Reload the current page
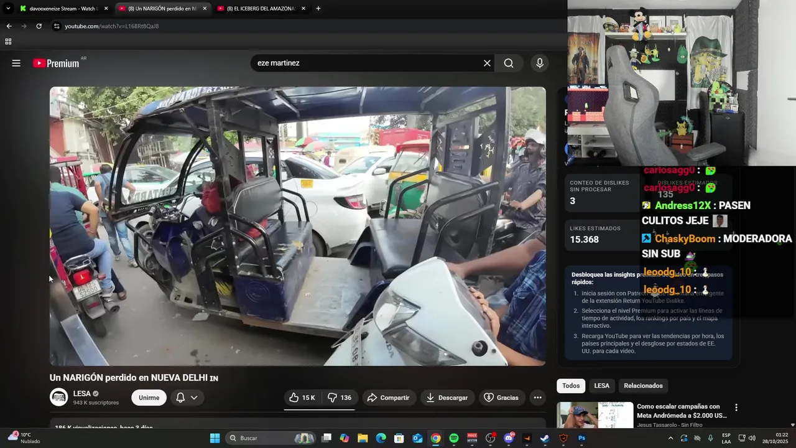 click(39, 26)
